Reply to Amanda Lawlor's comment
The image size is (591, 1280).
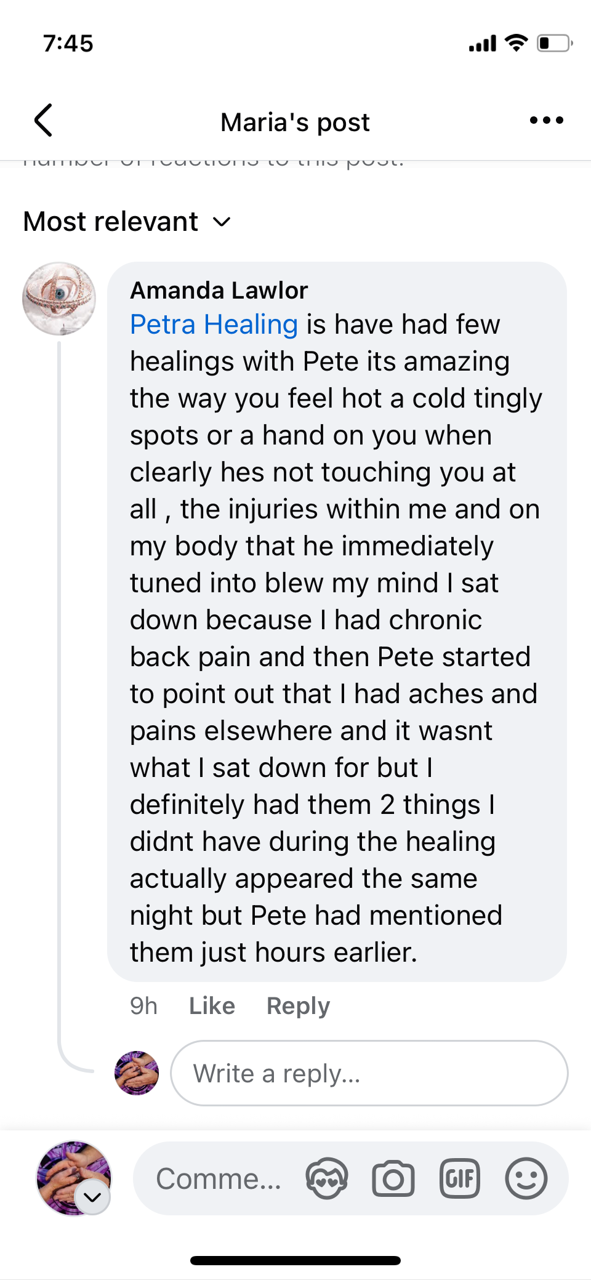click(298, 1006)
